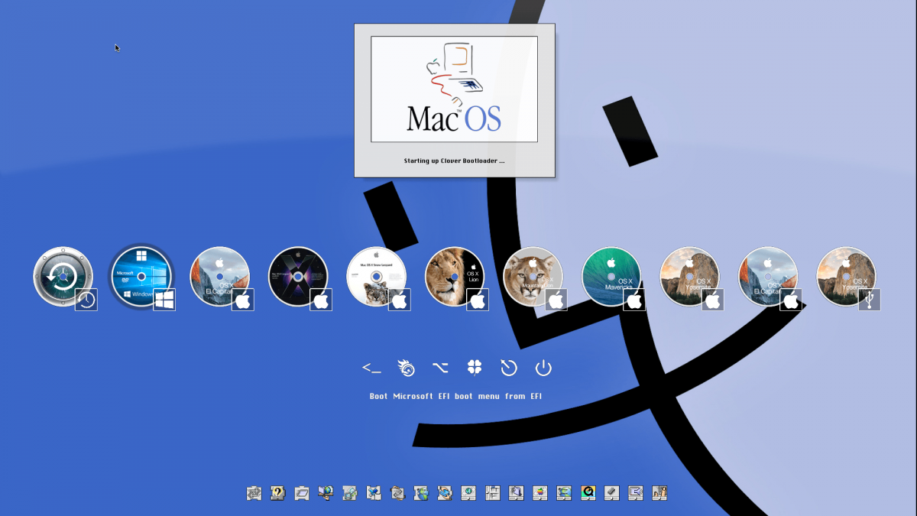Click the question mark extension icon
This screenshot has width=917, height=516.
click(x=277, y=493)
